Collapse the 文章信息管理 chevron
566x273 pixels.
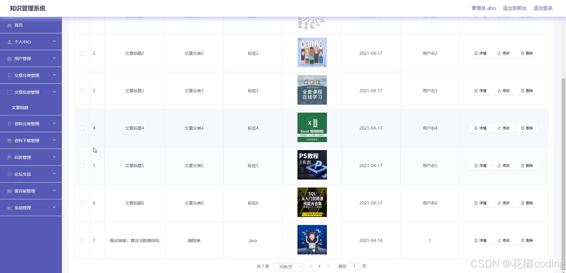[54, 92]
